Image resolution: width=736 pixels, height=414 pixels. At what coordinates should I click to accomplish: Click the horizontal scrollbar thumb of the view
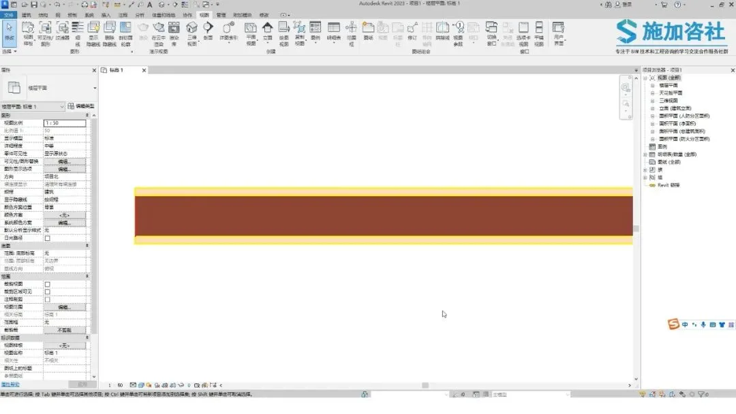425,385
